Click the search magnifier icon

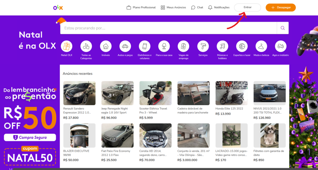283,28
